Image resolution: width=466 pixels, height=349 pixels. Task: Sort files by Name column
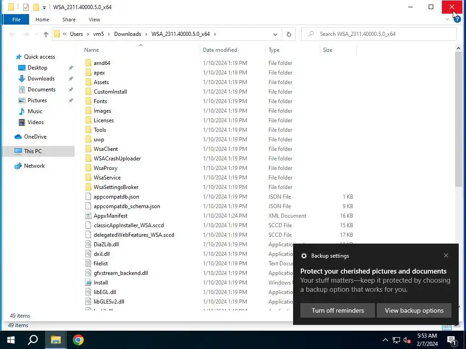(x=141, y=50)
